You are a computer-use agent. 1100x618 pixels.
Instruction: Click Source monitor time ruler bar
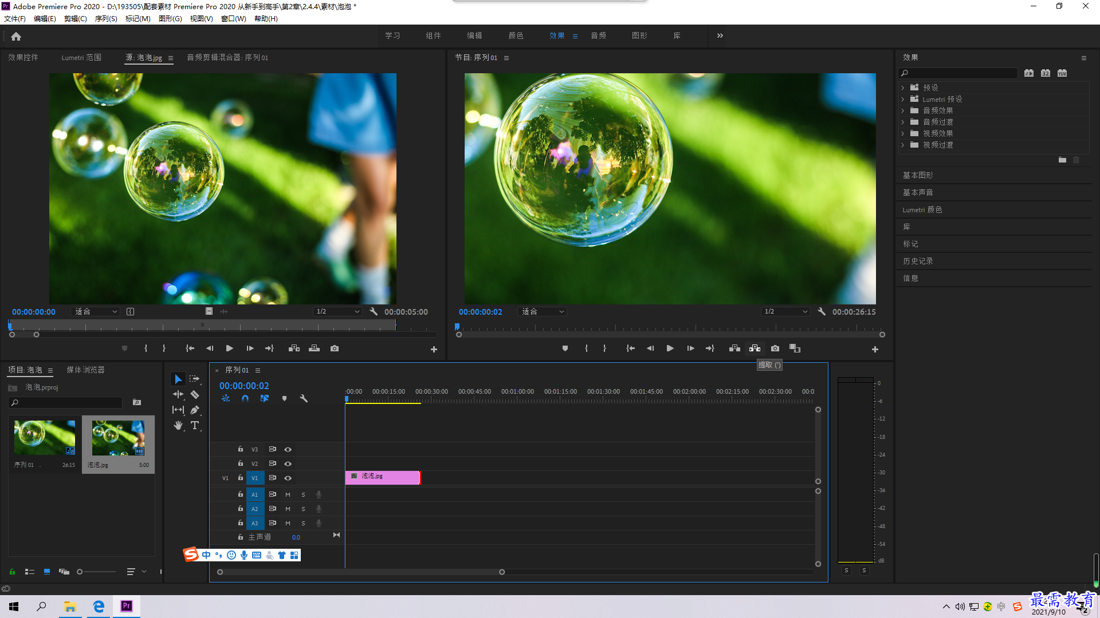click(202, 326)
